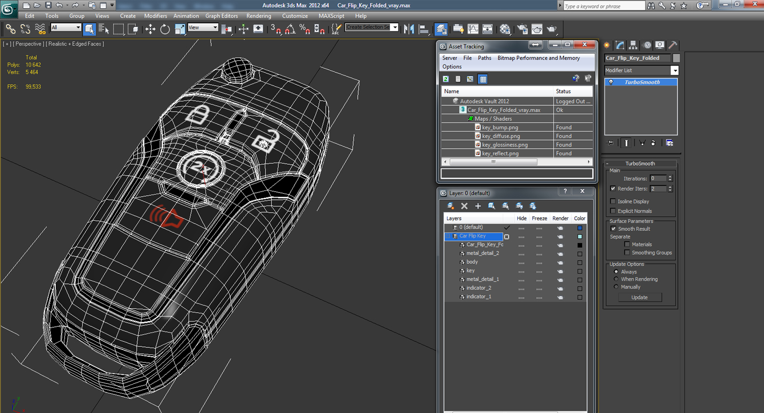Open the Rendered Frame Window
The width and height of the screenshot is (764, 413).
click(x=537, y=29)
